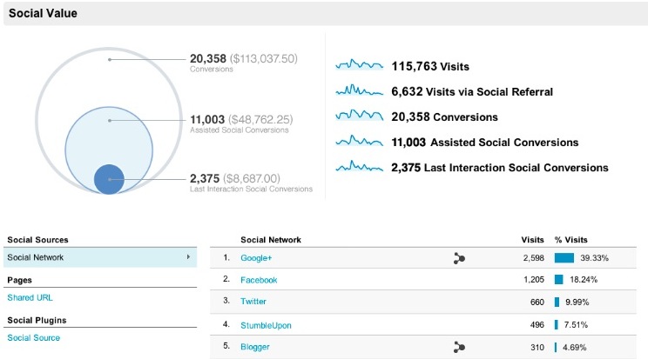
Task: Open the Facebook network link
Action: (259, 280)
